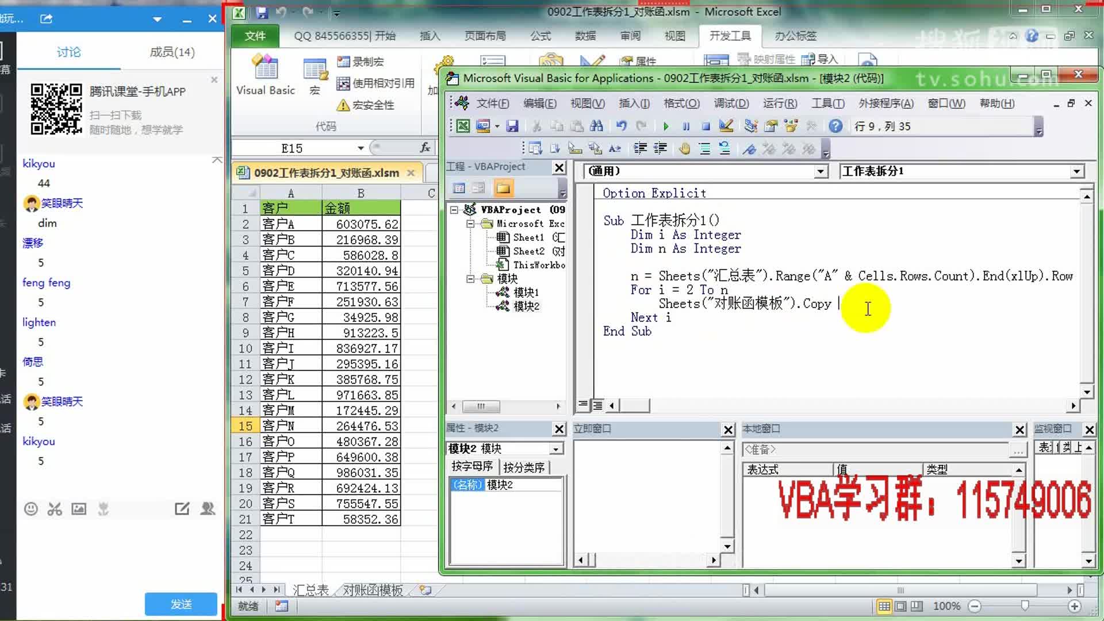Screen dimensions: 1104x621
Task: Save the project from the VBE toolbar
Action: [512, 126]
